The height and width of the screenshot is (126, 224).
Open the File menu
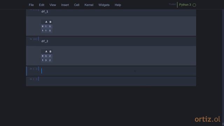point(31,5)
